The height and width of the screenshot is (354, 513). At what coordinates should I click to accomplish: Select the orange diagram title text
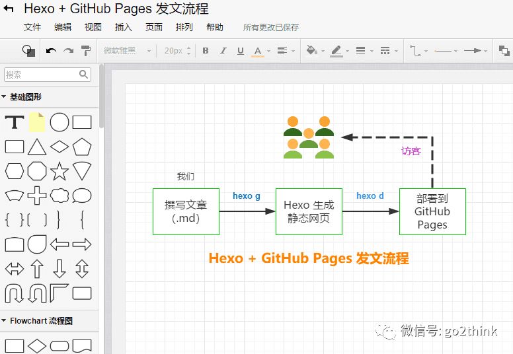click(x=309, y=258)
